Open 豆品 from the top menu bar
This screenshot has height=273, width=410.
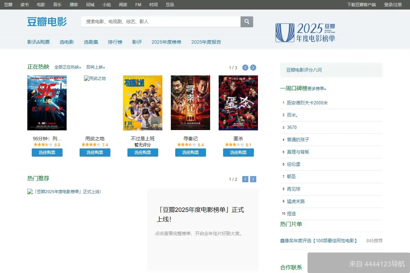[170, 5]
